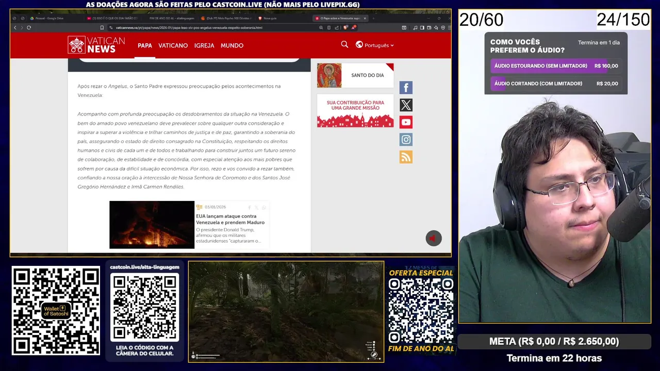This screenshot has height=371, width=660.
Task: Open the burning building article thumbnail
Action: (152, 225)
